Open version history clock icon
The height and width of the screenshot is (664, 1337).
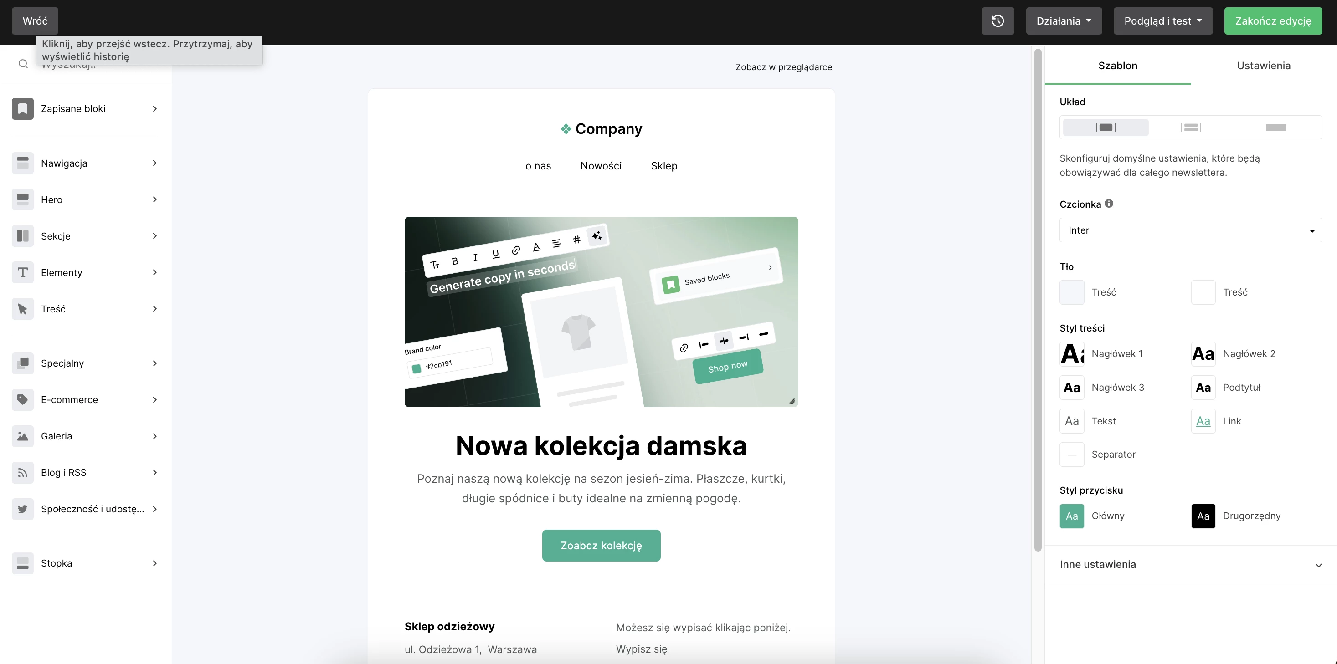click(997, 21)
